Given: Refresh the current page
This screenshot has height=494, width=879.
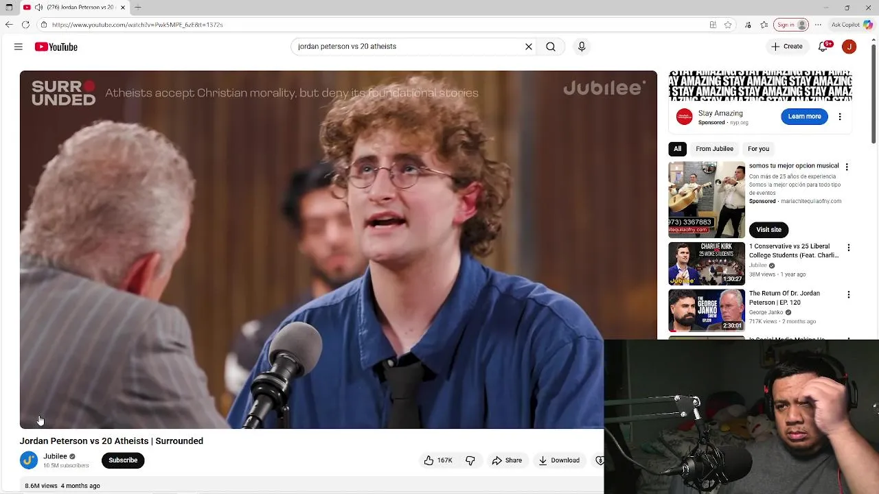Looking at the screenshot, I should [x=25, y=25].
